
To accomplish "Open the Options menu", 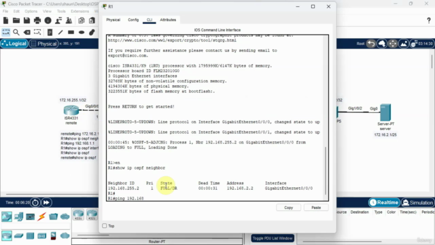I will tap(31, 12).
